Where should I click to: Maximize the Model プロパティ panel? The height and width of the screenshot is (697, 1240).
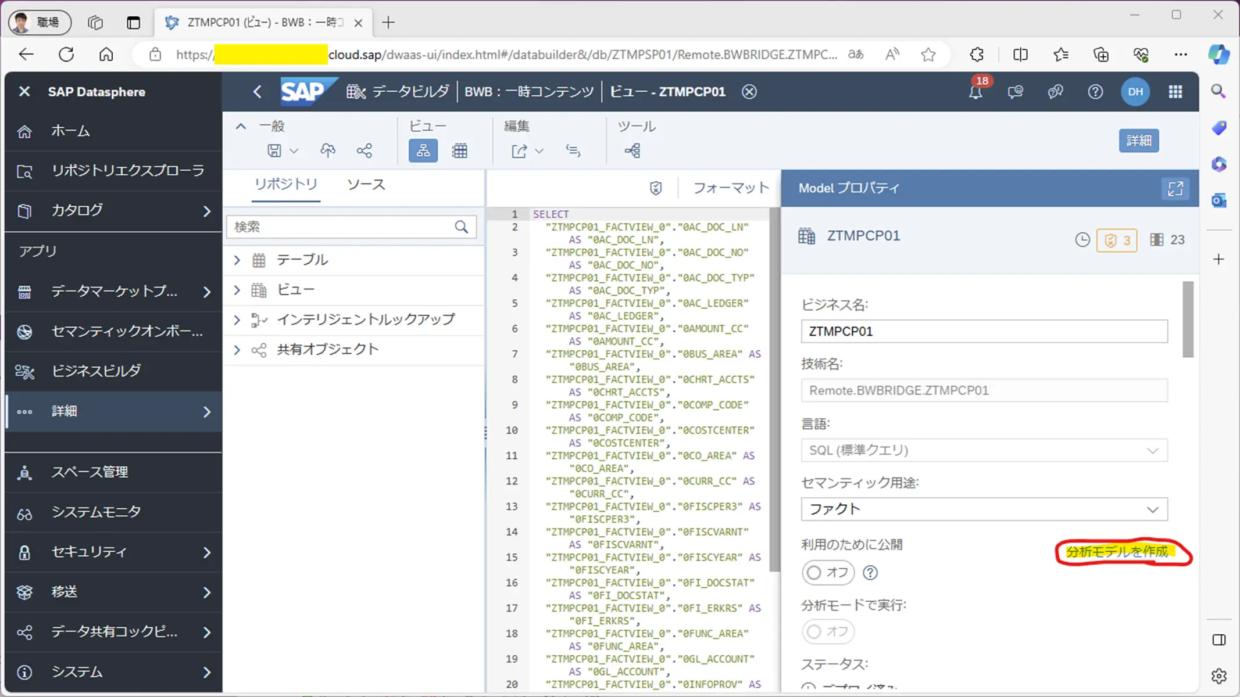tap(1175, 188)
